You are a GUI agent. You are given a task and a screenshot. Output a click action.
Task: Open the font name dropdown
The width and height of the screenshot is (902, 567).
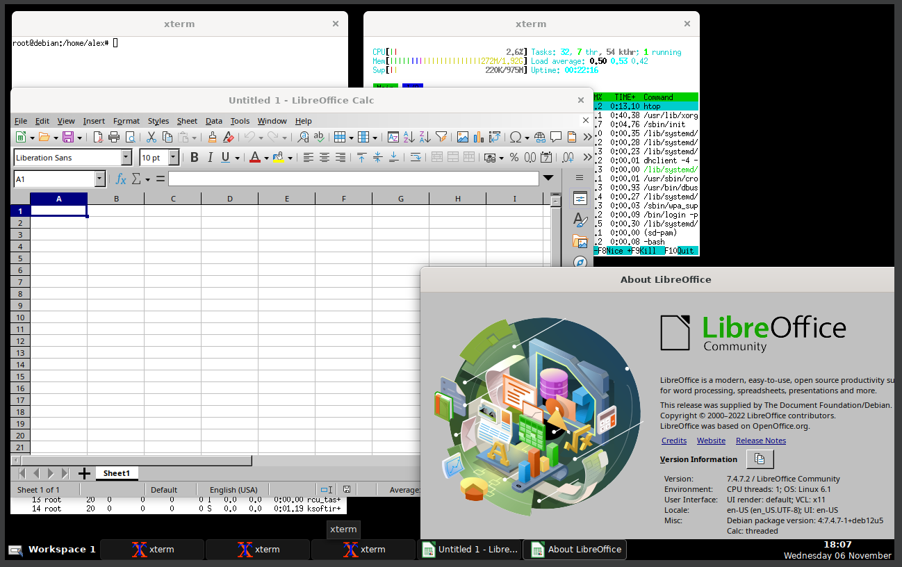tap(126, 158)
